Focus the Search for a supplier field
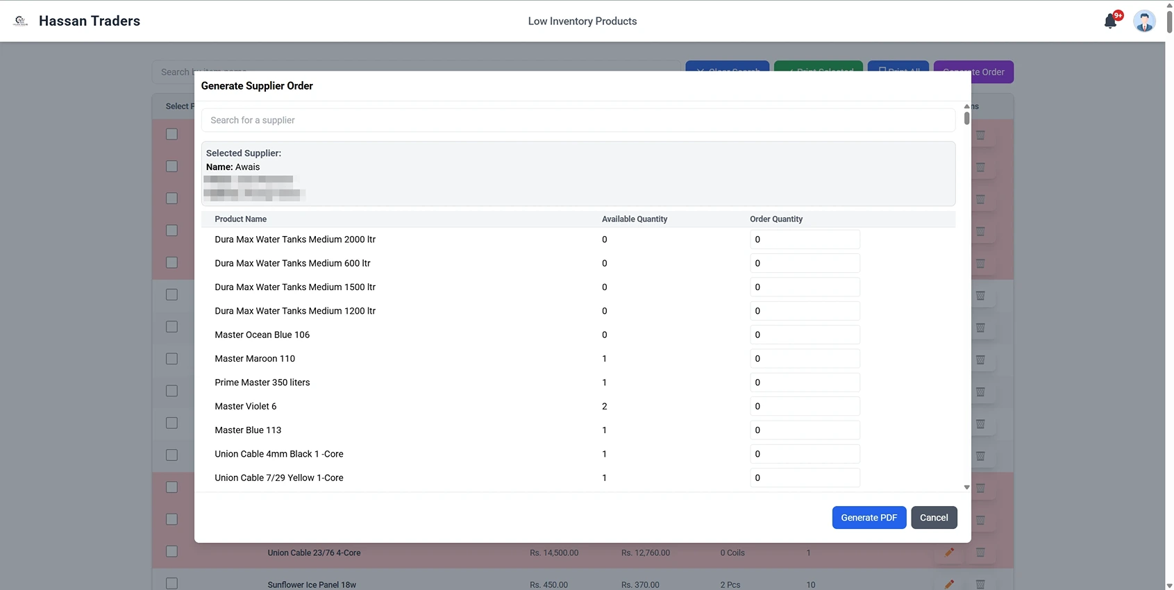 (578, 120)
